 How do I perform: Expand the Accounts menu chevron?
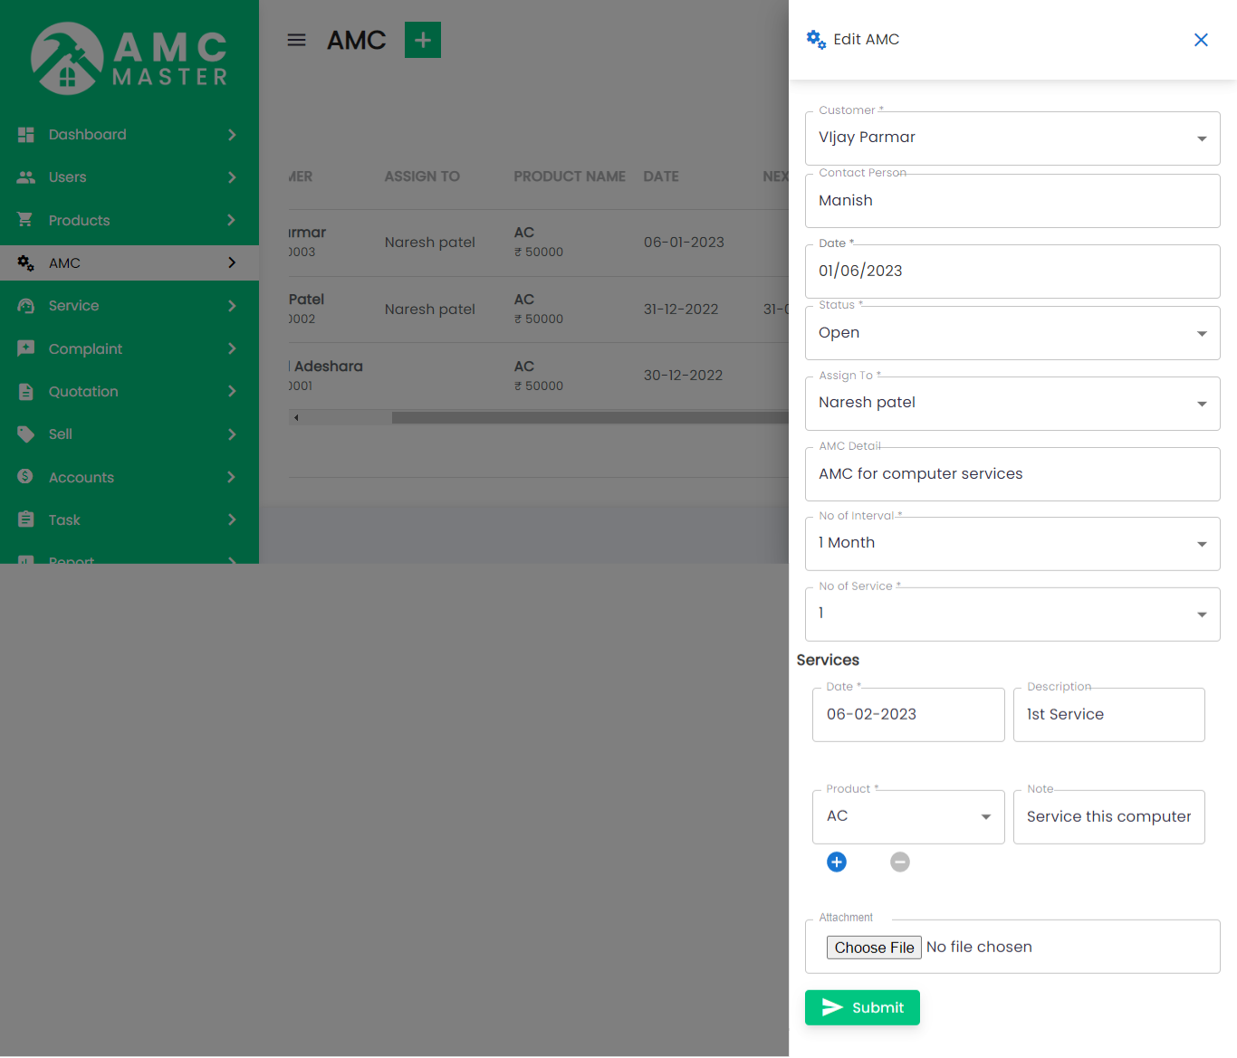[232, 477]
